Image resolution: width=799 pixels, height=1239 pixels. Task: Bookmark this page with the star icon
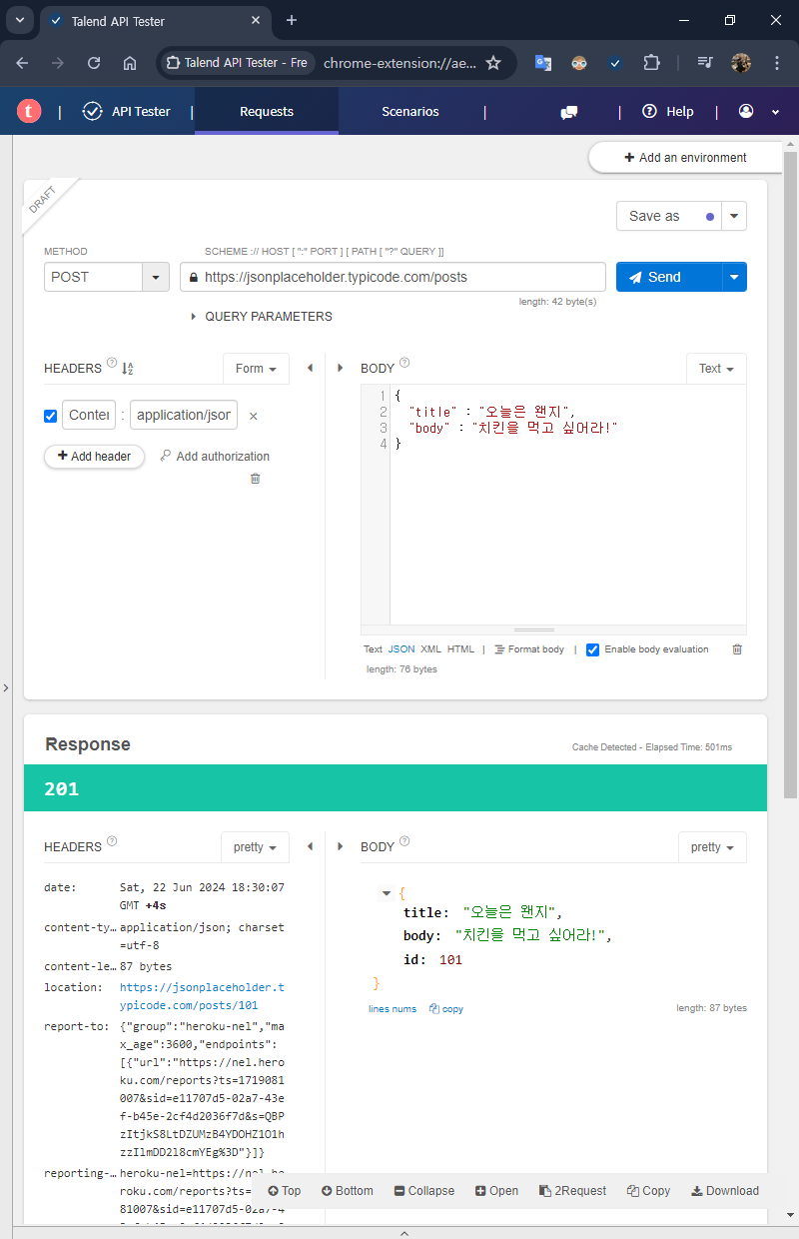pos(492,62)
